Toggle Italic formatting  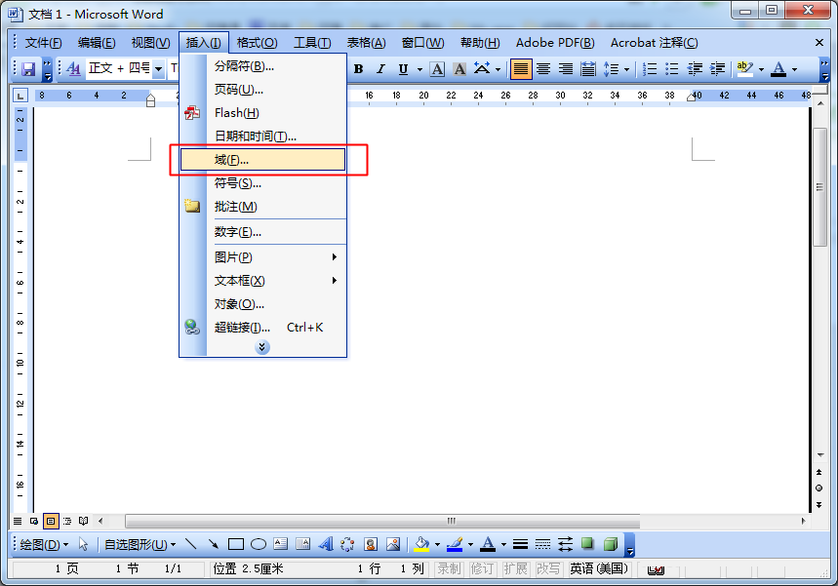(x=380, y=69)
